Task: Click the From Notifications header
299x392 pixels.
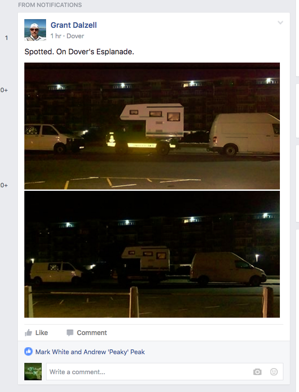Action: click(x=50, y=5)
